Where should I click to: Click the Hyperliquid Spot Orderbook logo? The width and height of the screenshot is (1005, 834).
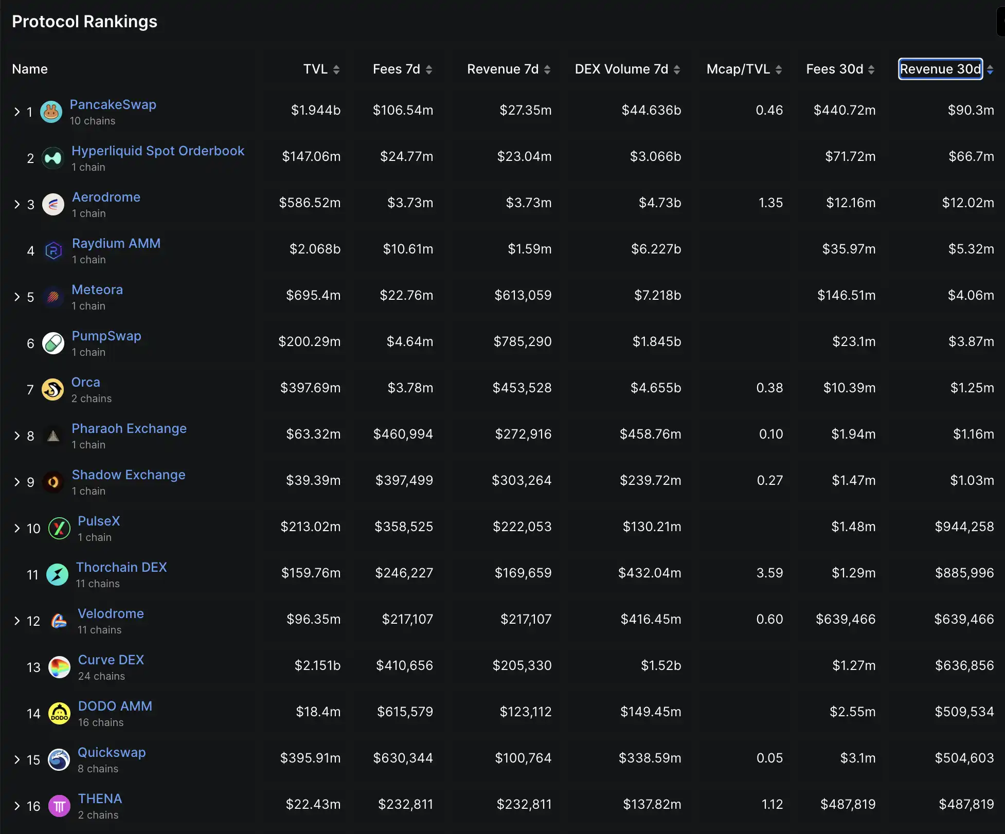click(53, 158)
